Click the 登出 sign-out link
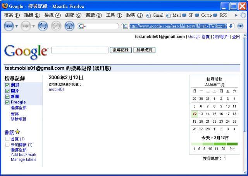This screenshot has width=248, height=176. [x=236, y=37]
